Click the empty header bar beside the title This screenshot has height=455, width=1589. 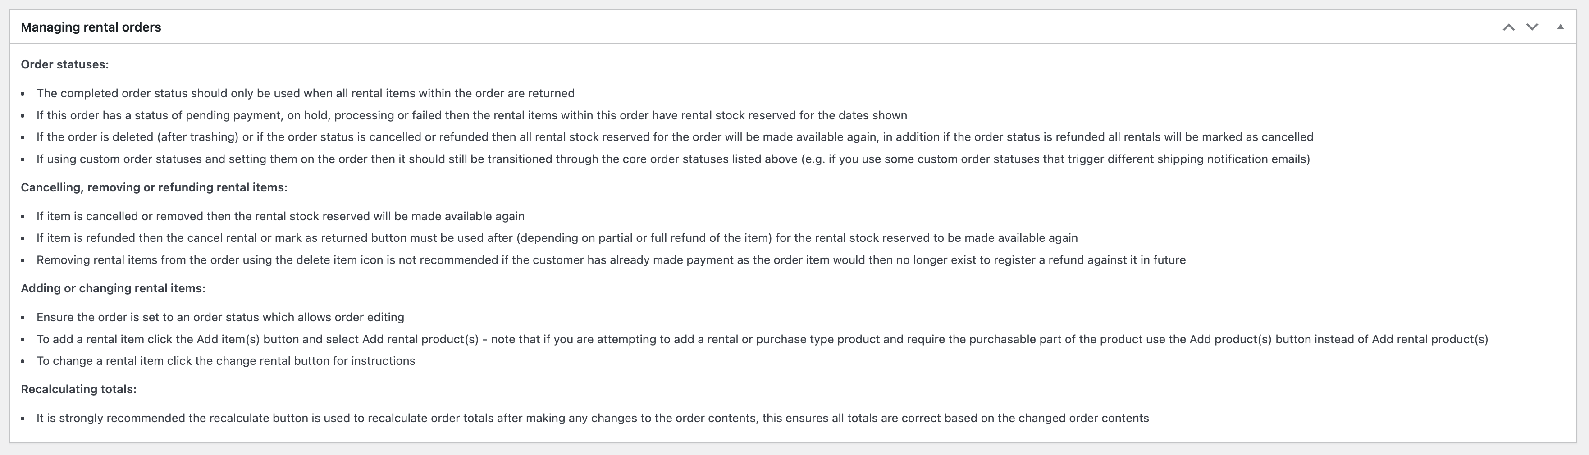click(x=802, y=27)
